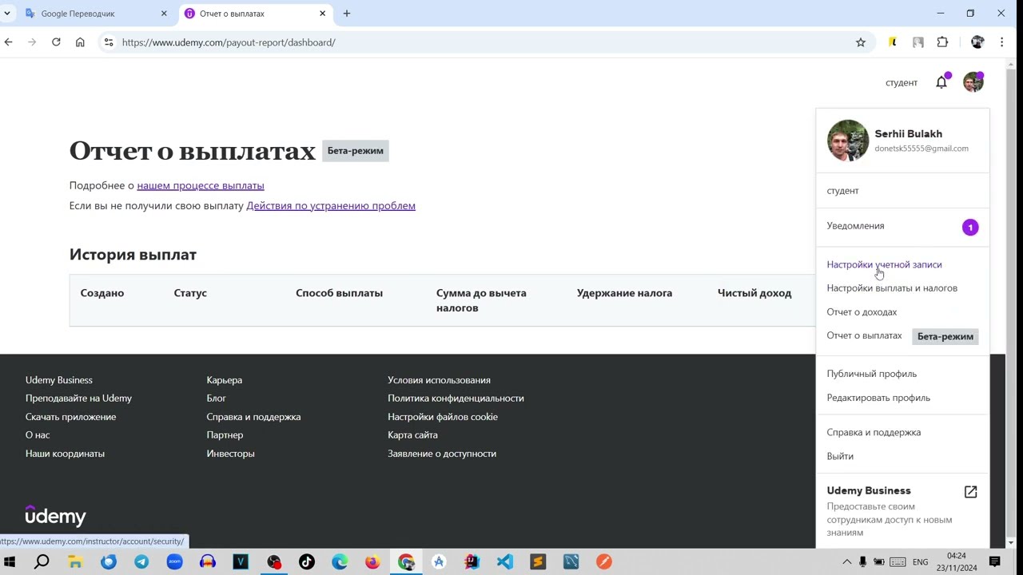Screen dimensions: 1023x575
Task: Bookmark this page with the star icon
Action: click(x=861, y=42)
